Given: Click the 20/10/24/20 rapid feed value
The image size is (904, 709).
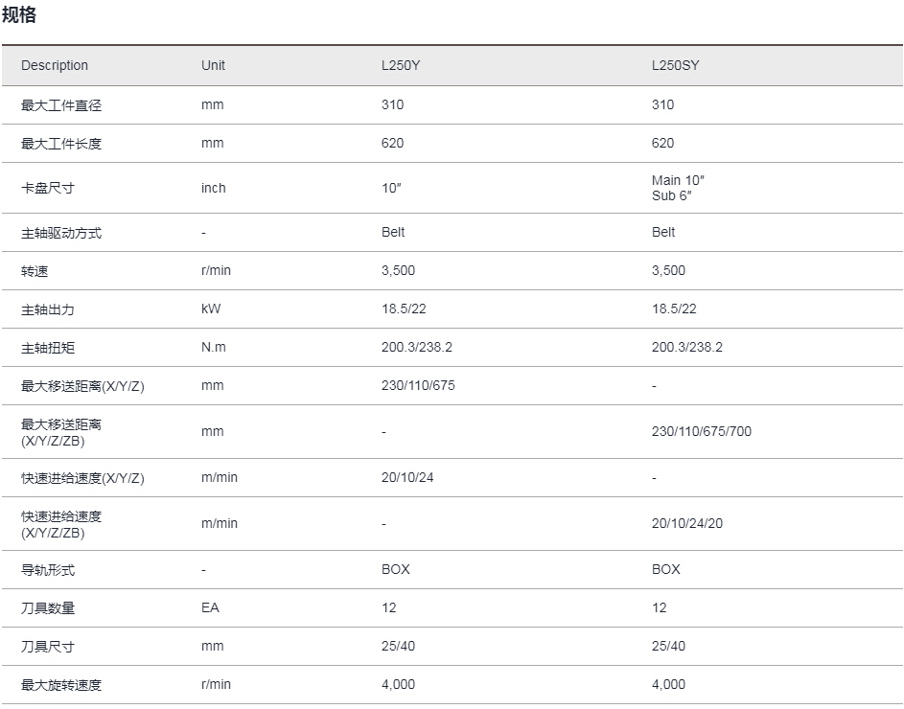Looking at the screenshot, I should [x=686, y=523].
